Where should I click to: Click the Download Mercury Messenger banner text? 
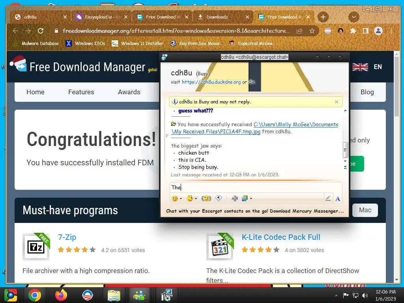pos(255,211)
